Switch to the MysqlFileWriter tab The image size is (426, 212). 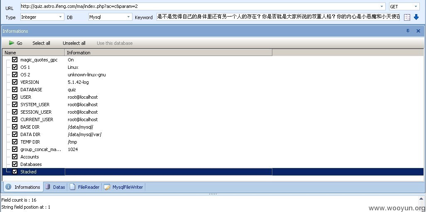pyautogui.click(x=124, y=187)
